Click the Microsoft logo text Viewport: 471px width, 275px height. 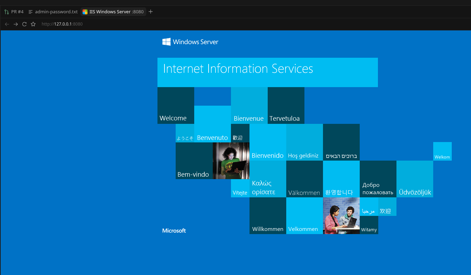174,231
